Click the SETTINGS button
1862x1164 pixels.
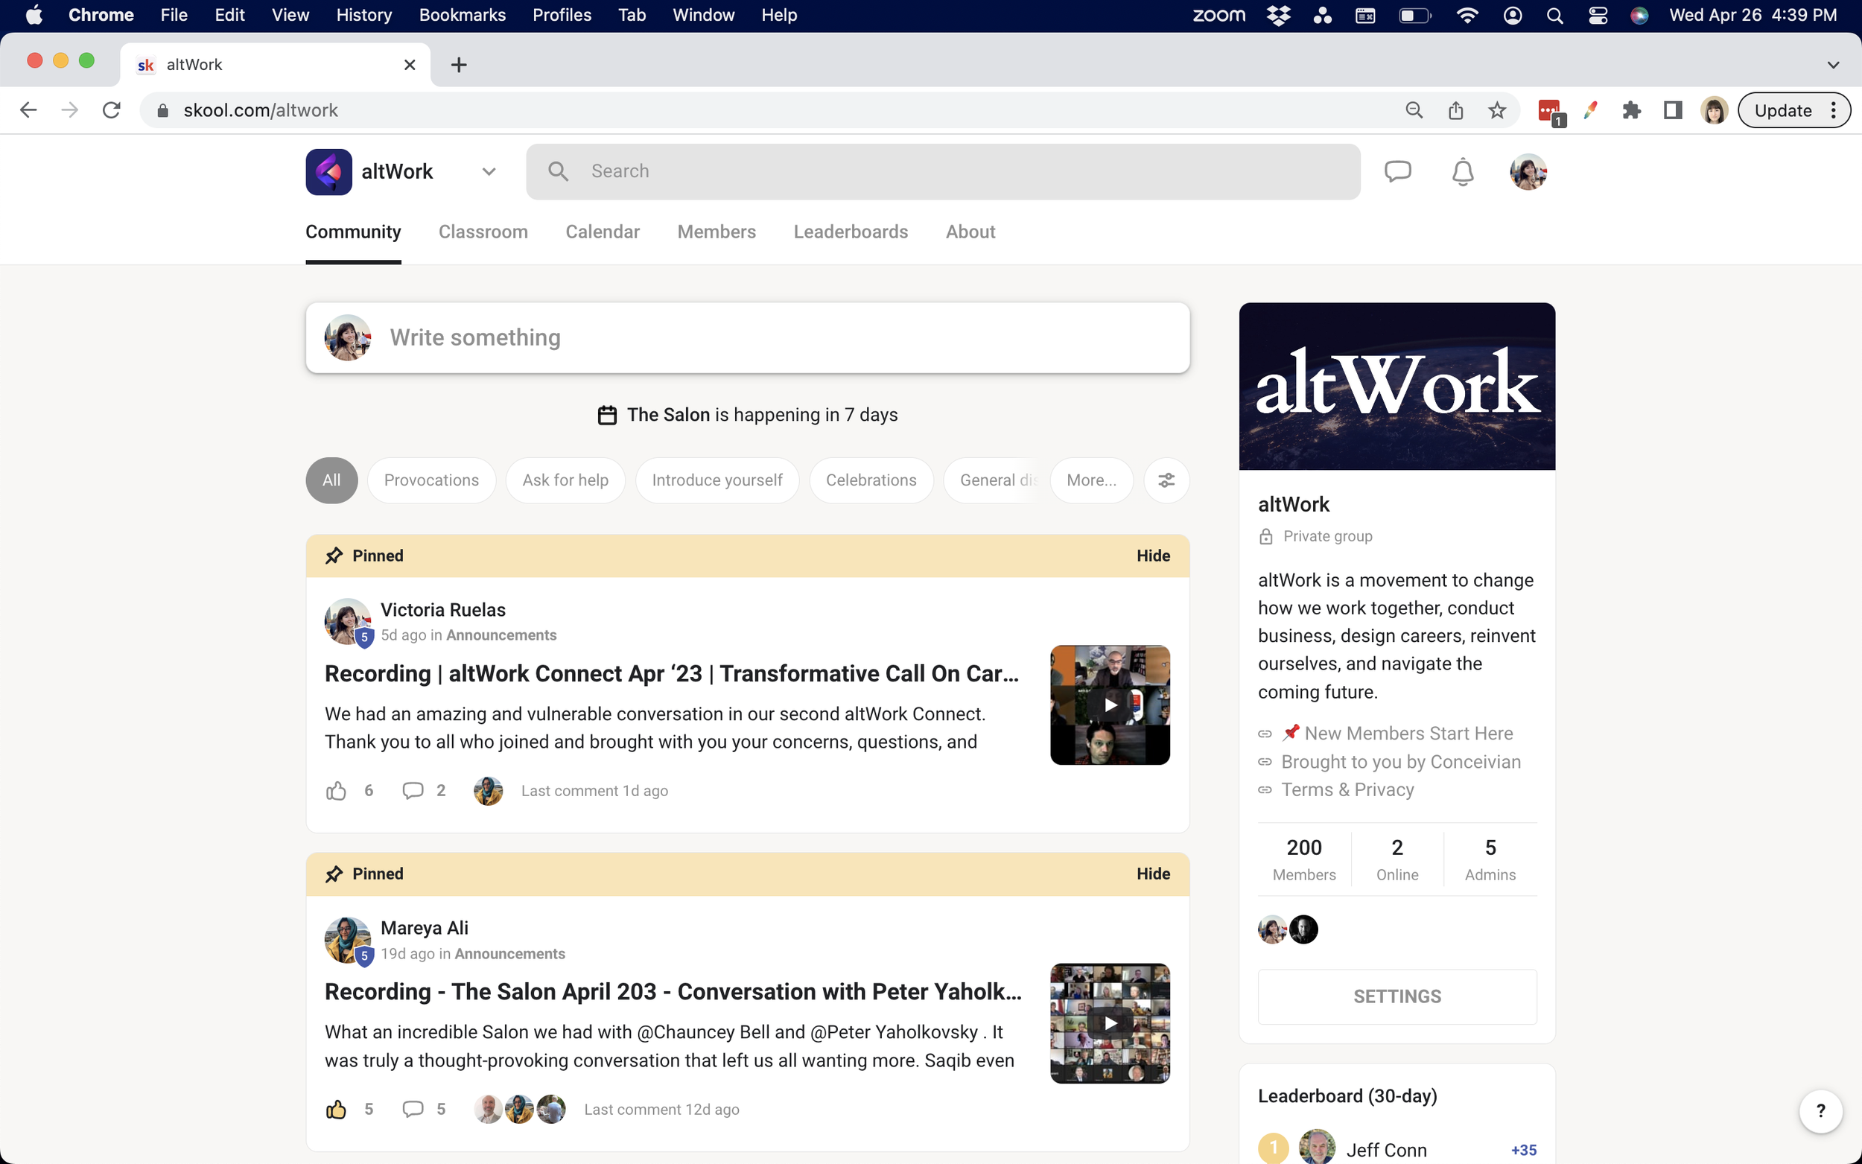(x=1396, y=996)
